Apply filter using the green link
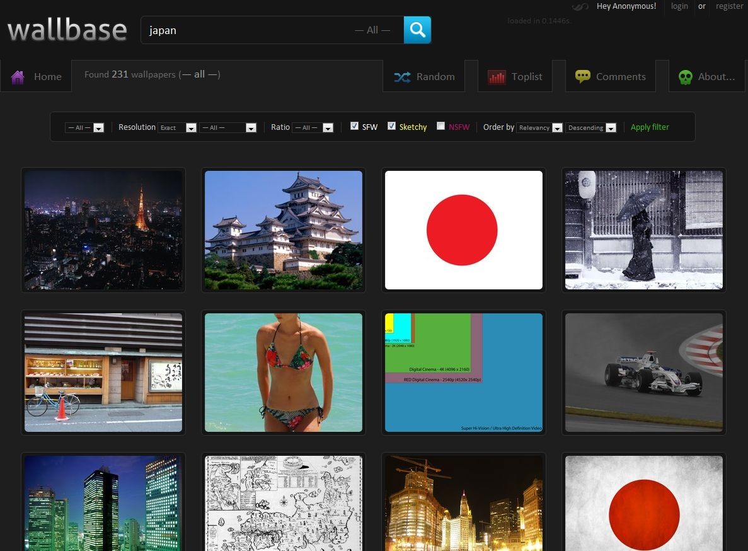Image resolution: width=748 pixels, height=551 pixels. coord(650,127)
